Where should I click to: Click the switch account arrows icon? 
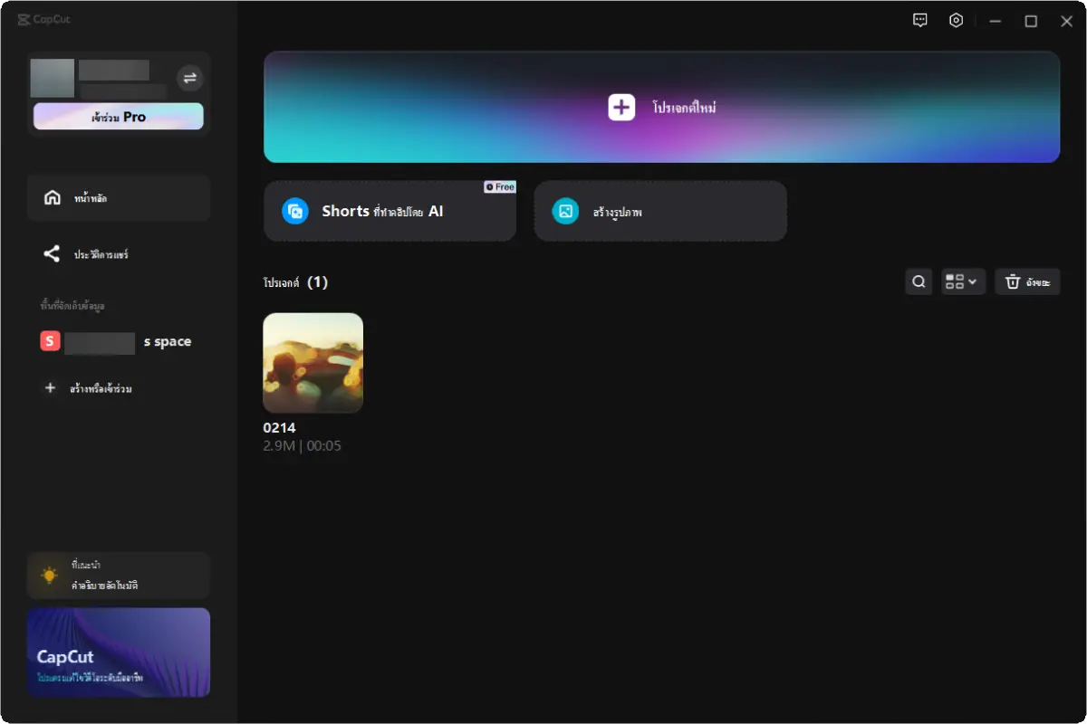pos(189,78)
